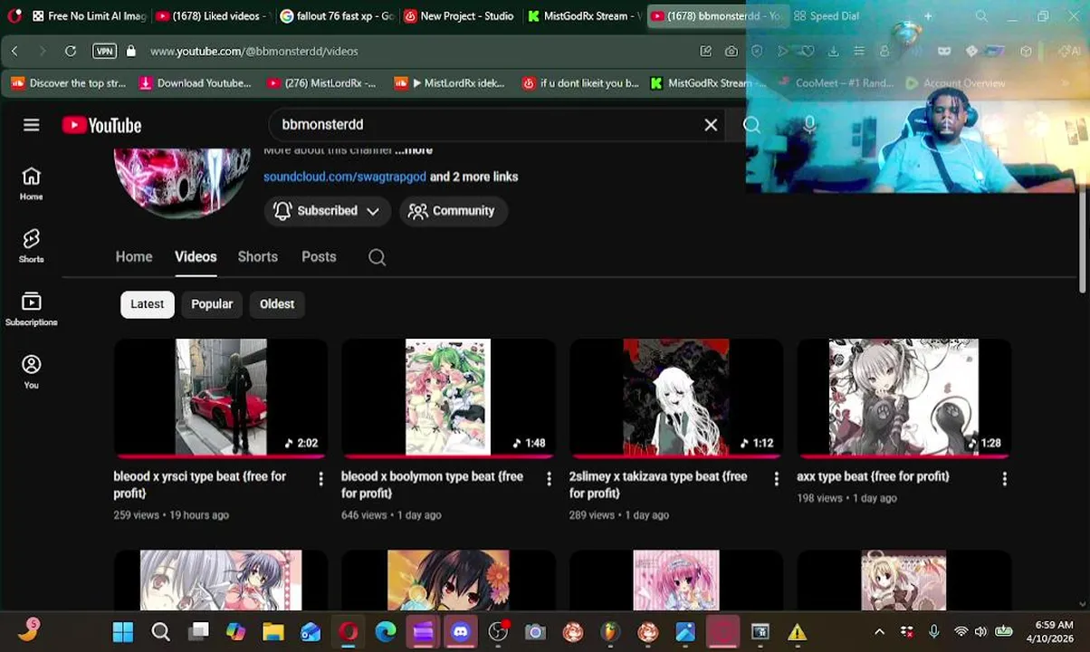Toggle the VPN badge in address bar
Viewport: 1090px width, 652px height.
[105, 52]
